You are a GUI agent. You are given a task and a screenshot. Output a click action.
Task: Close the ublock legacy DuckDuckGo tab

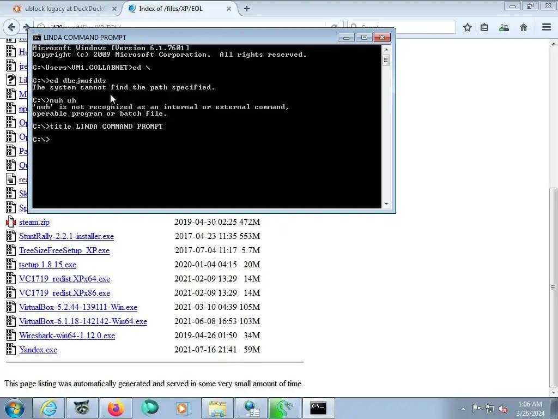pyautogui.click(x=114, y=9)
